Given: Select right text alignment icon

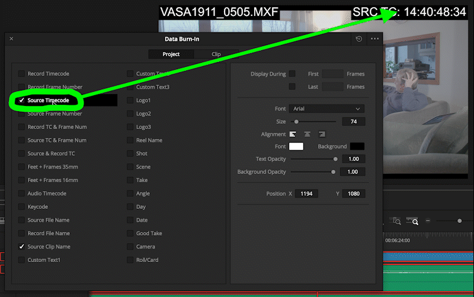Looking at the screenshot, I should point(322,134).
